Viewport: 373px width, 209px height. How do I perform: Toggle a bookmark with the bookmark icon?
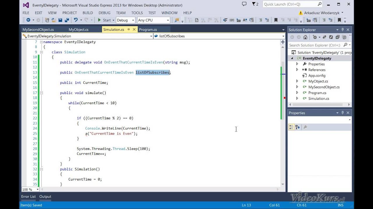click(x=276, y=20)
